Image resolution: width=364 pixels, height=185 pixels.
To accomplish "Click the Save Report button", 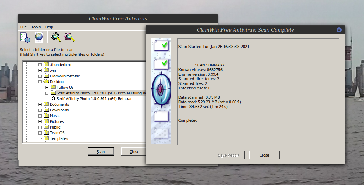I will click(229, 155).
